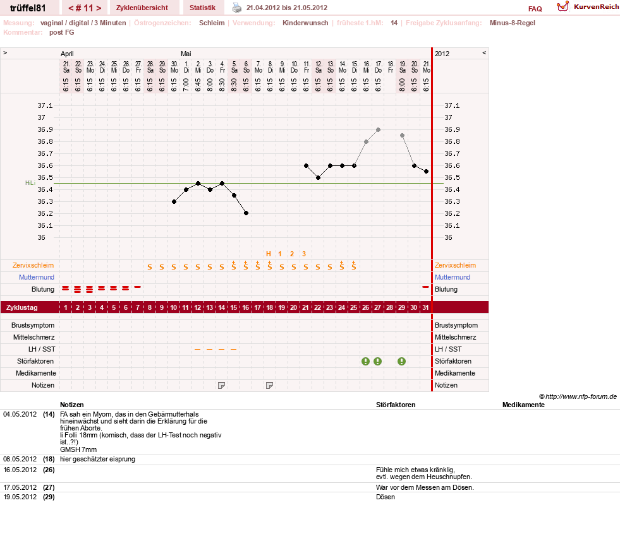
Task: Click the S mucus symbol on day 8
Action: [x=149, y=267]
